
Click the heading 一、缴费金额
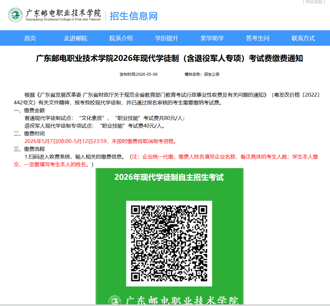point(29,110)
